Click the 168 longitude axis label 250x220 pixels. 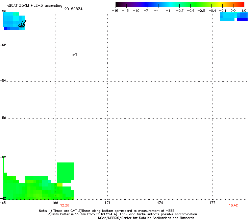55,203
